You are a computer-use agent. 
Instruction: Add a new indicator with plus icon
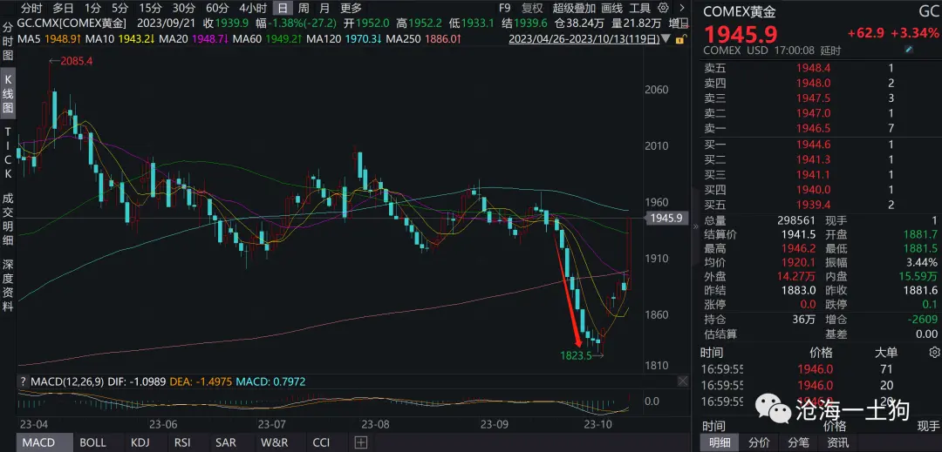pos(360,443)
